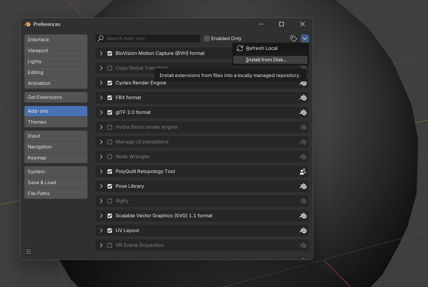Uncheck the glTF 2.0 format add-on

110,112
